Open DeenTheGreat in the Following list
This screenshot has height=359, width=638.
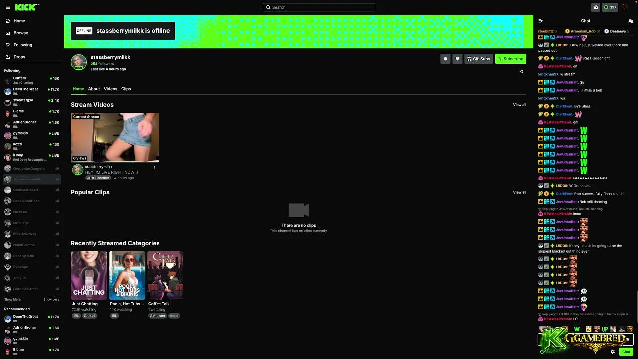coord(31,91)
